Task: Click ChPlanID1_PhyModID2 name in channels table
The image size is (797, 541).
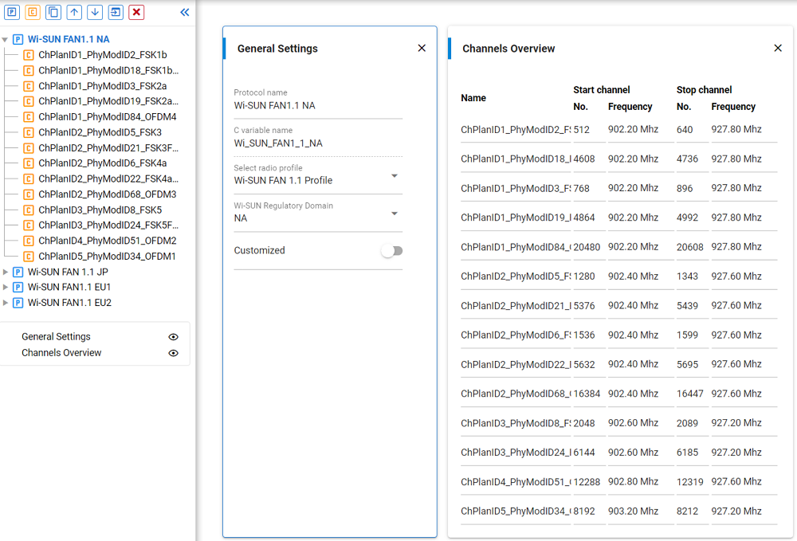Action: (516, 130)
